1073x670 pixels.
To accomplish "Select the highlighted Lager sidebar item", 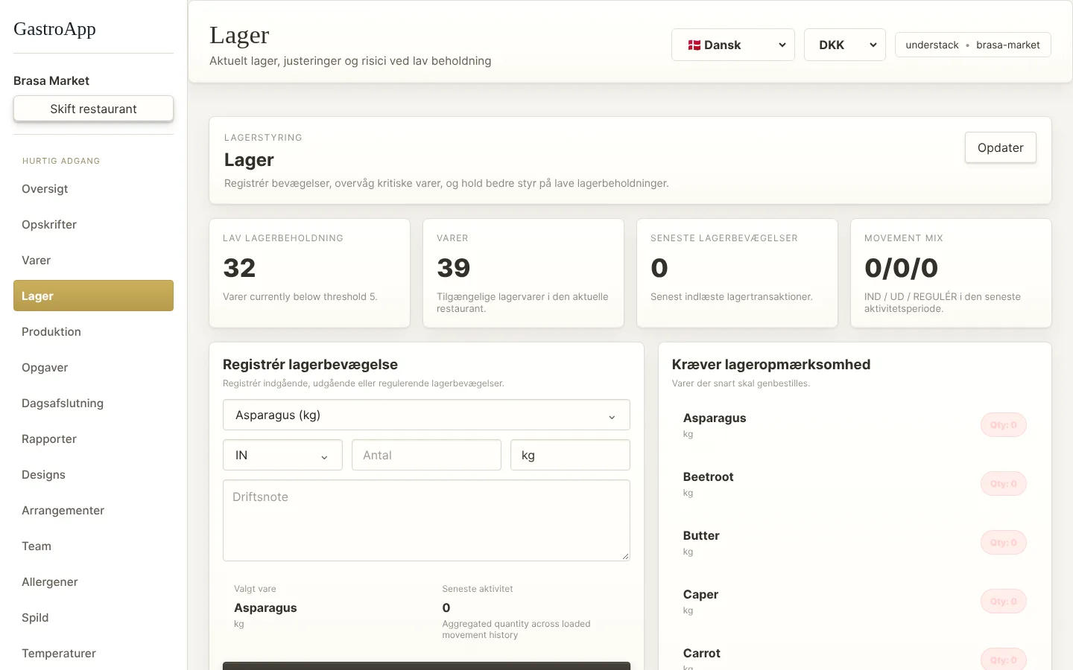I will tap(93, 296).
